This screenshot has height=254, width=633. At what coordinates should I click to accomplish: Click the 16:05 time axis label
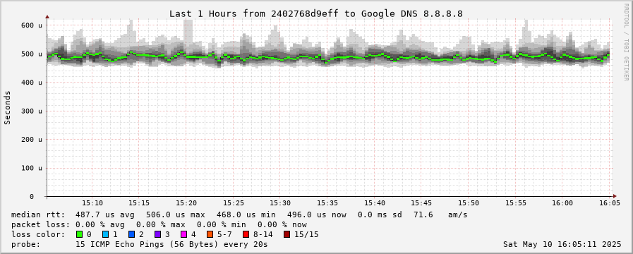click(x=610, y=203)
